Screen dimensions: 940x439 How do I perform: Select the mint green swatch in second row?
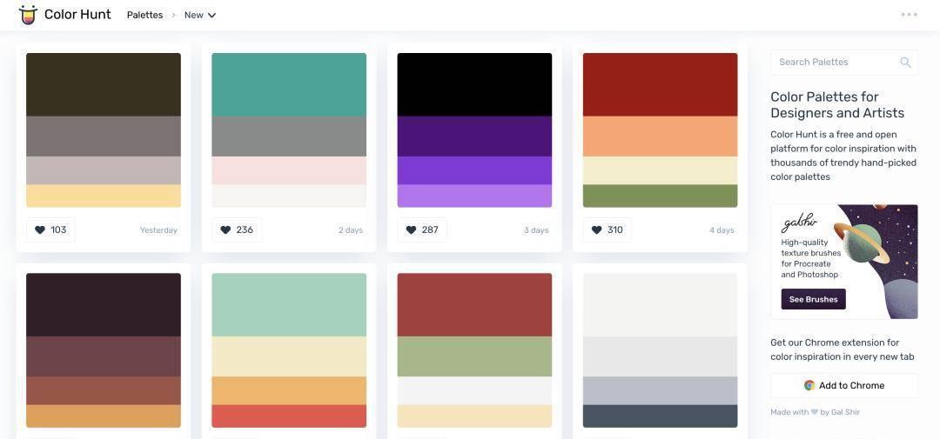click(289, 305)
